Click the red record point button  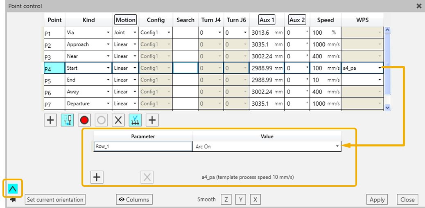pos(84,120)
